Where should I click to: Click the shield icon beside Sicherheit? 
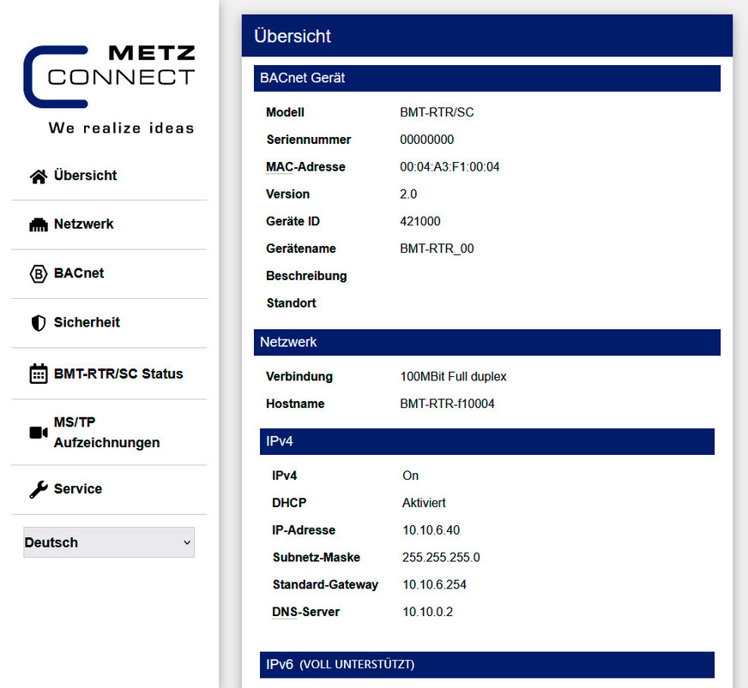coord(39,323)
